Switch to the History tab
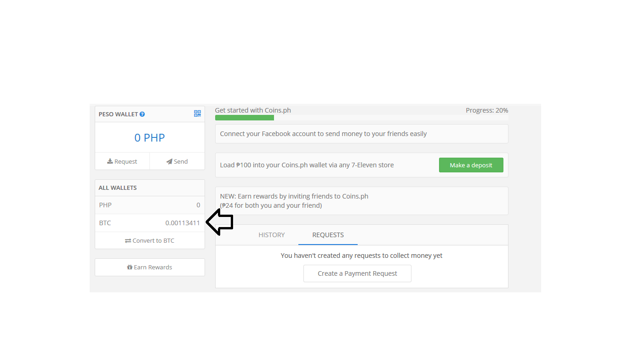 coord(272,235)
